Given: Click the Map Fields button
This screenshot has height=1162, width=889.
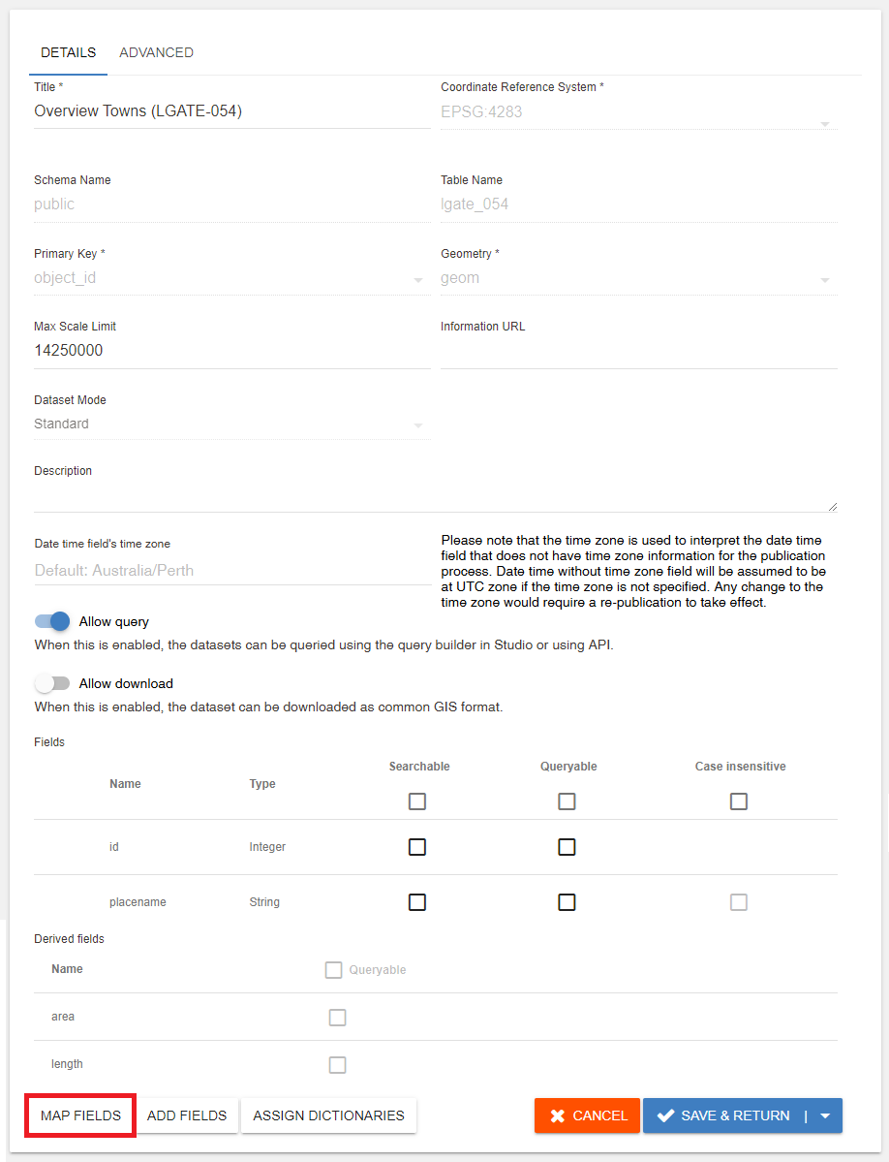Looking at the screenshot, I should coord(80,1115).
